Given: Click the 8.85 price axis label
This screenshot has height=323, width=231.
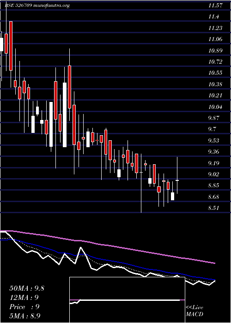Looking at the screenshot, I should point(213,185).
